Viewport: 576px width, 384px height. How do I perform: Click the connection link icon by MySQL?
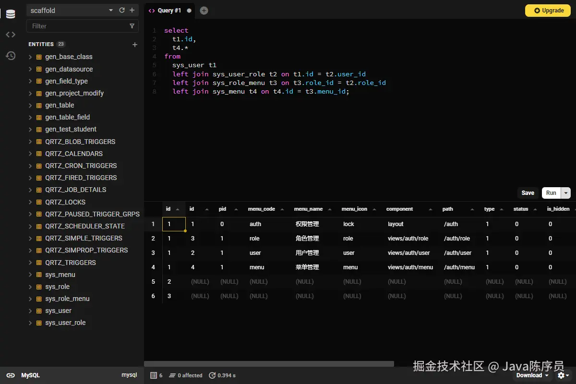(11, 375)
